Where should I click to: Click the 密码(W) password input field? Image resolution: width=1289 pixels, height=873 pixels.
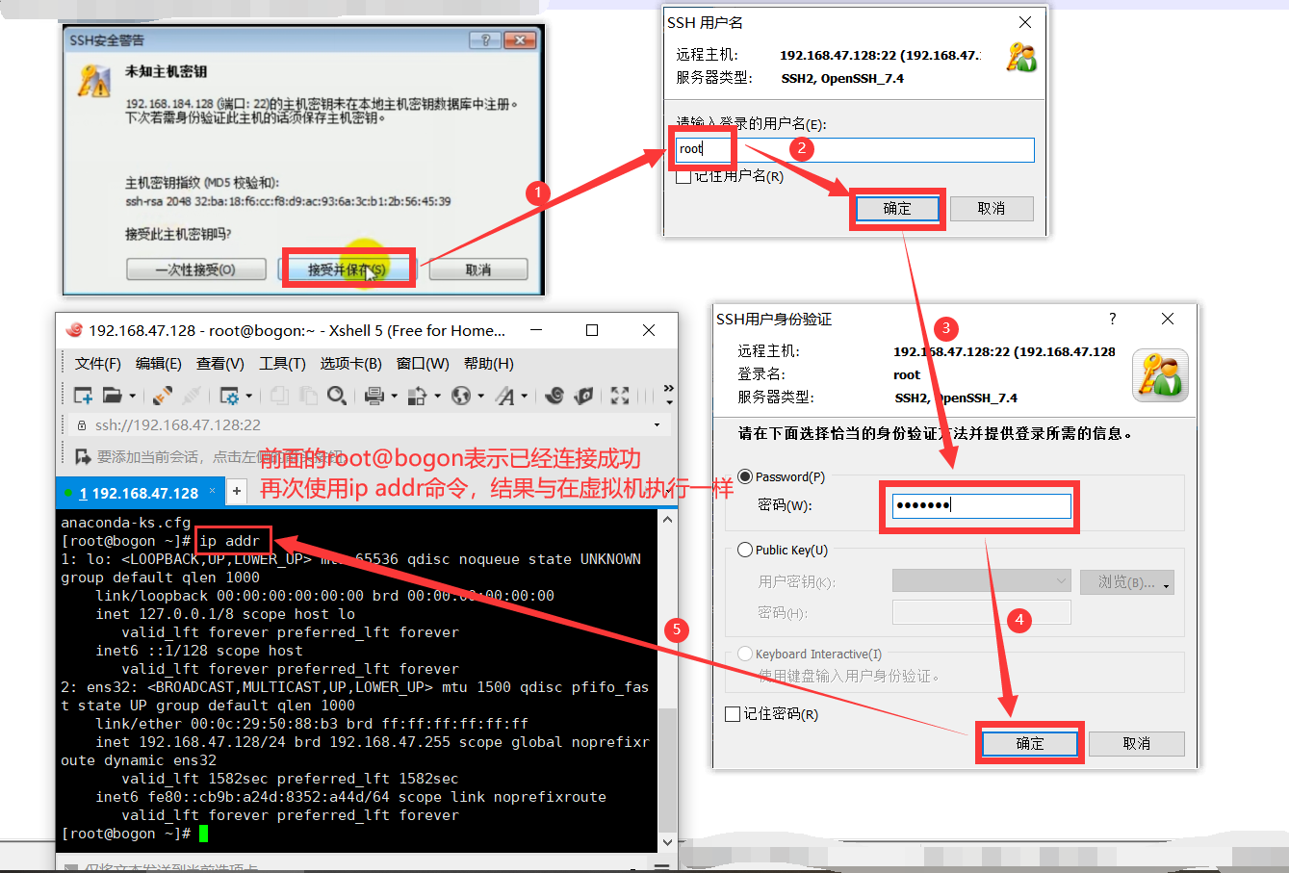point(981,505)
